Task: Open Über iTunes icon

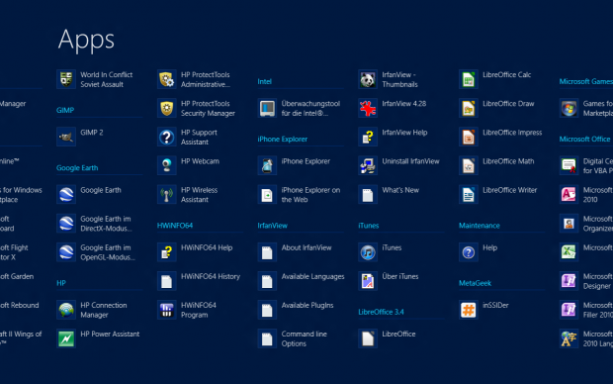Action: 368,281
